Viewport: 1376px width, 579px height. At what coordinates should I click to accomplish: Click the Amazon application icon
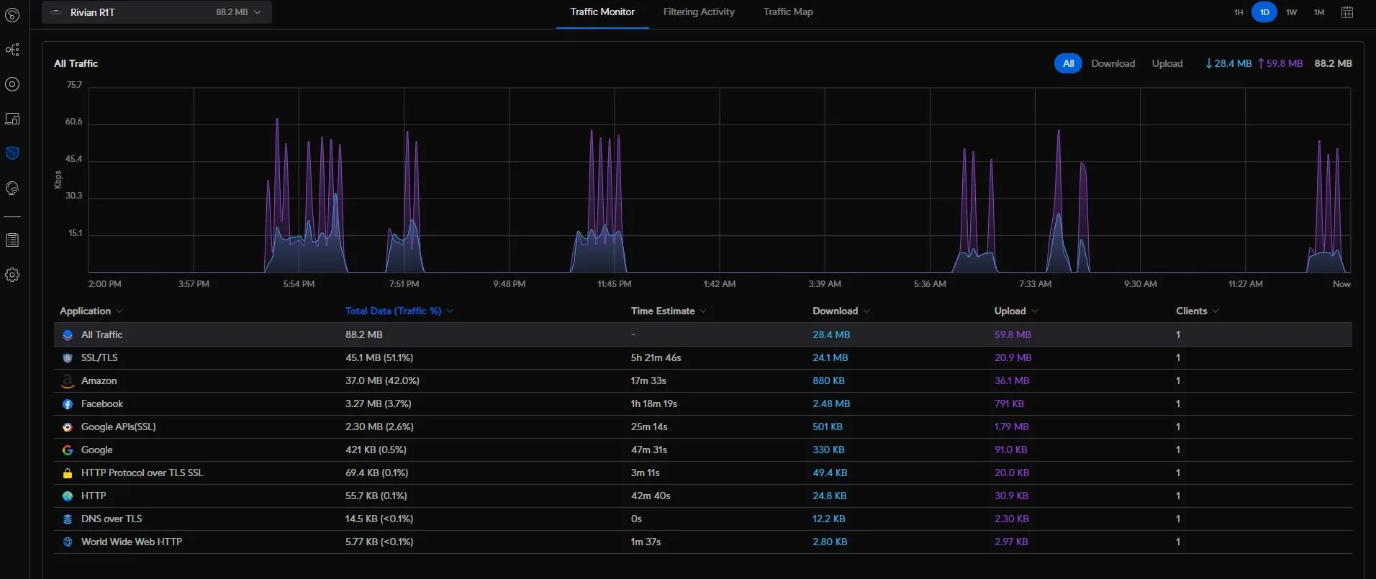68,380
